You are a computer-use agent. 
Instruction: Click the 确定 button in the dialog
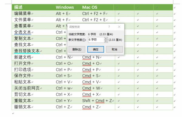[96, 49]
